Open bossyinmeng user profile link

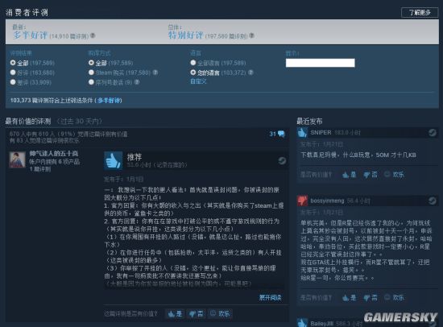click(327, 201)
